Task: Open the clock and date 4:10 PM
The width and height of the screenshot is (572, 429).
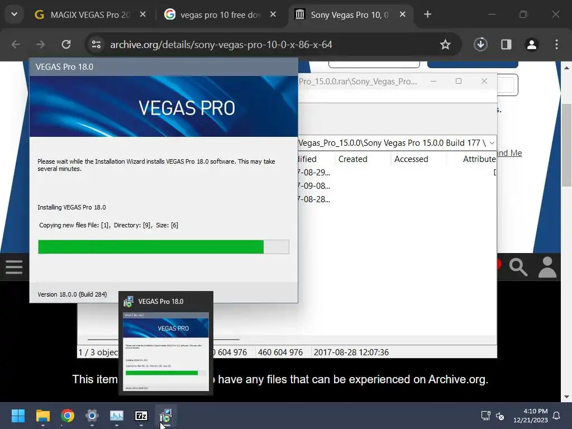Action: [x=531, y=416]
